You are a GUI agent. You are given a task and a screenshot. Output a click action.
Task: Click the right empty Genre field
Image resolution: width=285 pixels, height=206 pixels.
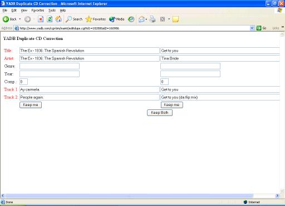click(x=190, y=66)
